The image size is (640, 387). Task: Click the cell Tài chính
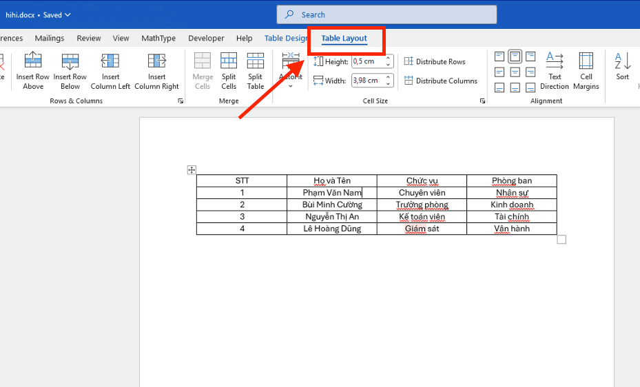pyautogui.click(x=512, y=216)
